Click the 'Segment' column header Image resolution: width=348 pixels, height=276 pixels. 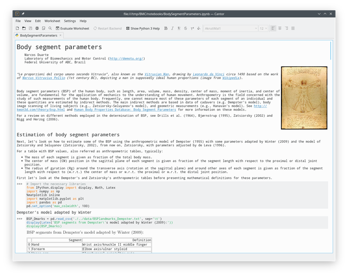pyautogui.click(x=57, y=240)
